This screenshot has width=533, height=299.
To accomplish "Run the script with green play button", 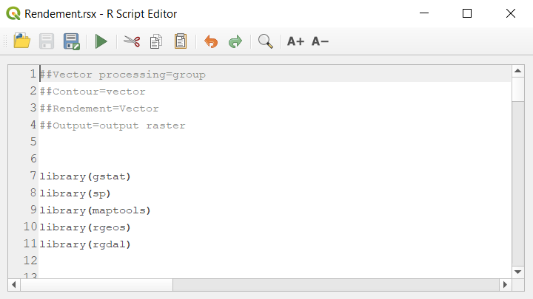I will point(101,41).
